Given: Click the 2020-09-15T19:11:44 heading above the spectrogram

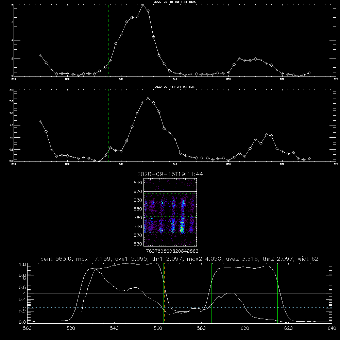Looking at the screenshot, I should click(170, 174).
